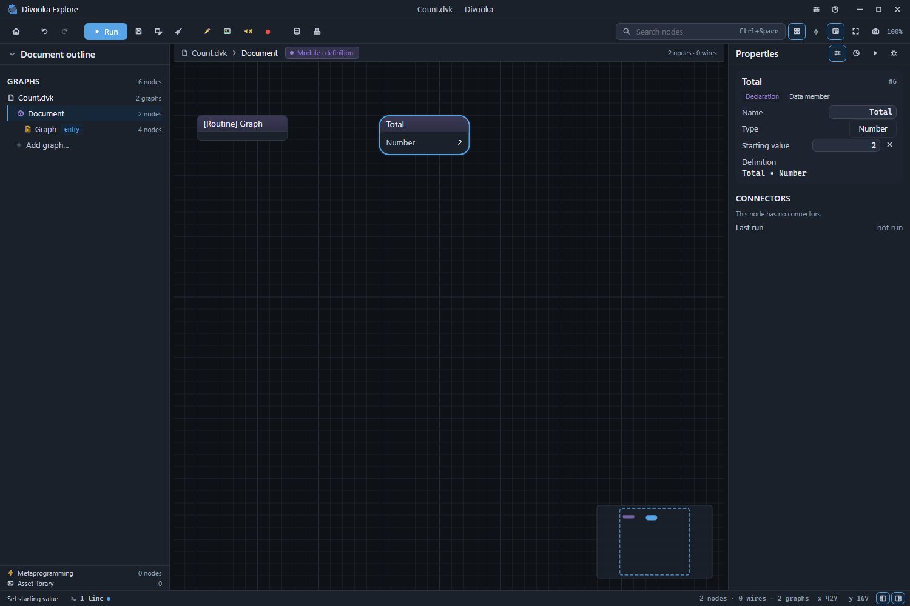Open the debug bug tab in Properties
The width and height of the screenshot is (910, 606).
[x=894, y=53]
